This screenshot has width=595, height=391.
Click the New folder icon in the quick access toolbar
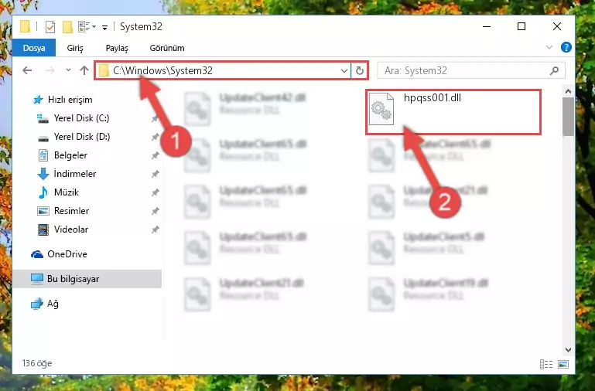point(67,27)
